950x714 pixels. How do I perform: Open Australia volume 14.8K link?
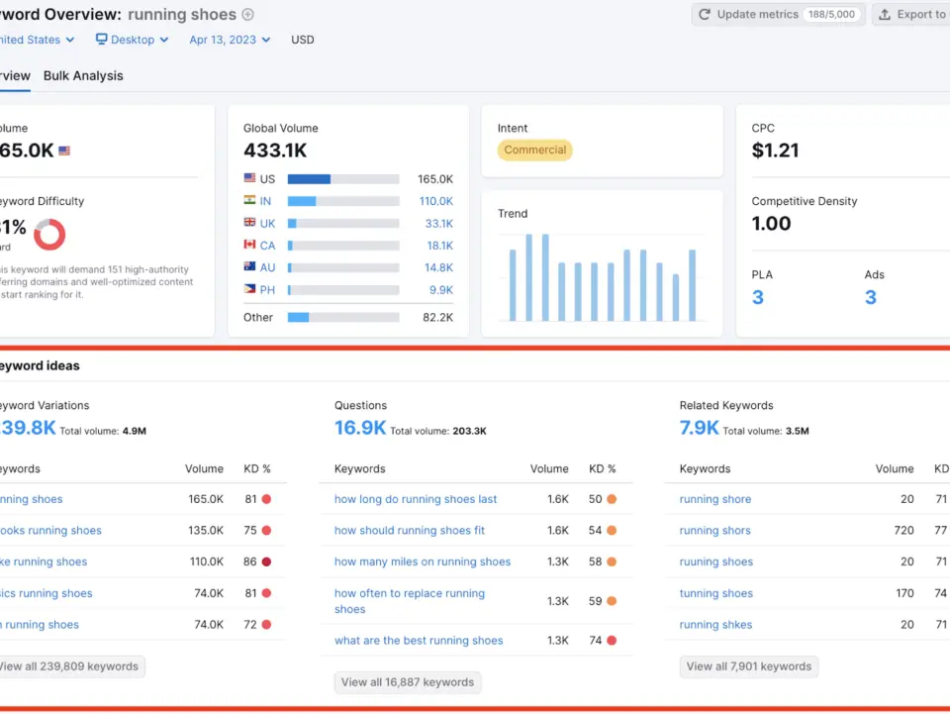438,267
